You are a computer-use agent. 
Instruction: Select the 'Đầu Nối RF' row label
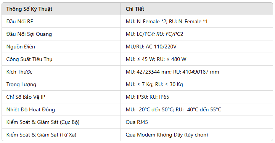[x=20, y=21]
